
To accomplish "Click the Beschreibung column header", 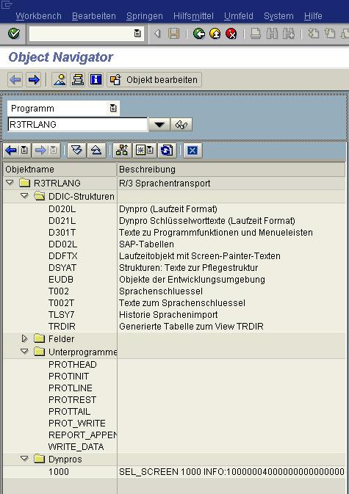I will tap(231, 170).
